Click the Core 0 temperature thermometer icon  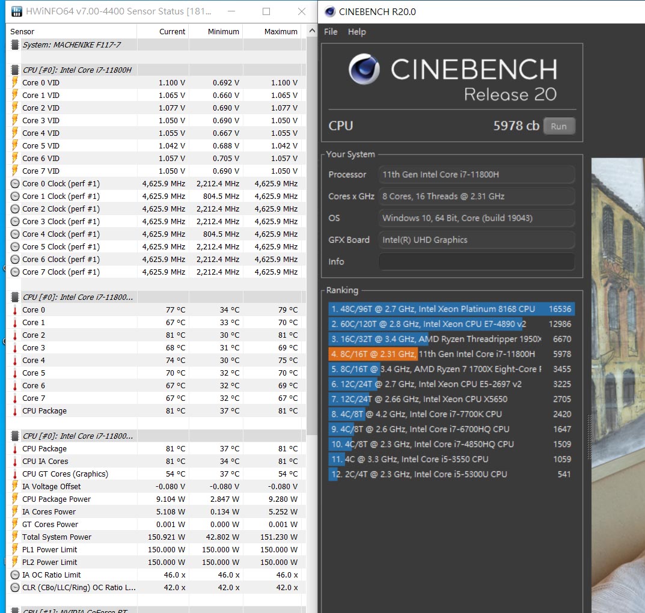(x=15, y=310)
